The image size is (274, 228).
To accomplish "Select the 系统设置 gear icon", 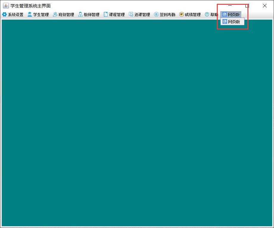I will (x=4, y=14).
